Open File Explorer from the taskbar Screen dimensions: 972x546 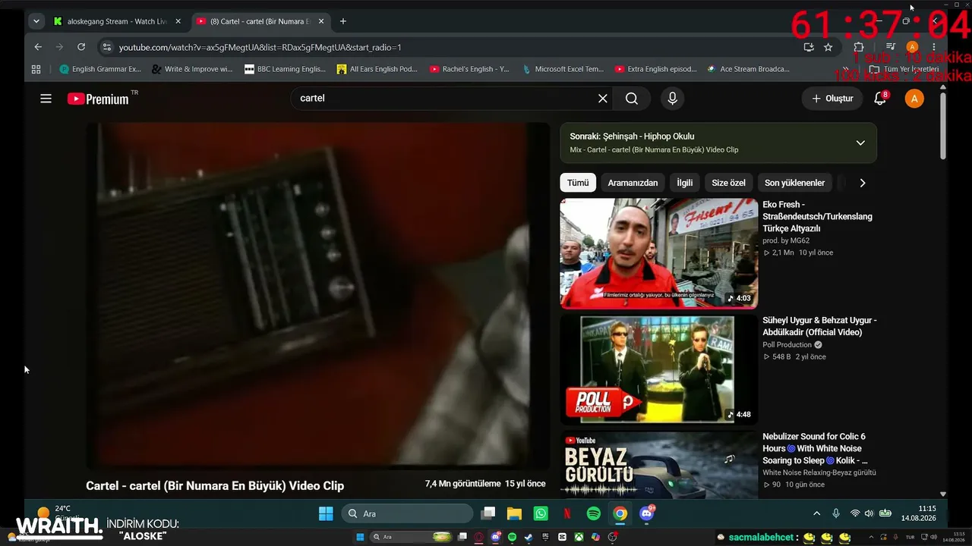(514, 513)
